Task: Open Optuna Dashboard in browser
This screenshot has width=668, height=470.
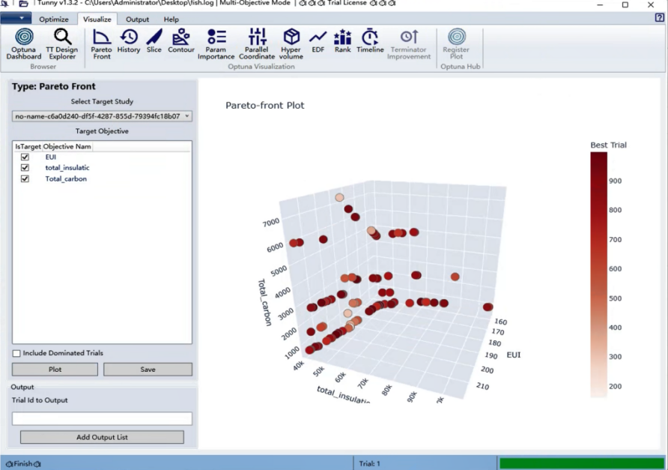Action: coord(24,43)
